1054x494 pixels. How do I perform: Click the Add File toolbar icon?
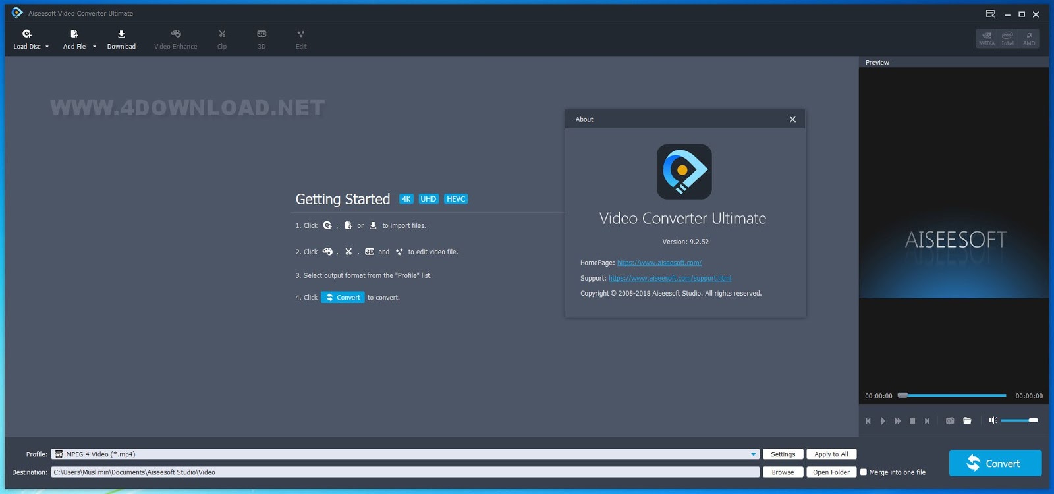coord(74,34)
